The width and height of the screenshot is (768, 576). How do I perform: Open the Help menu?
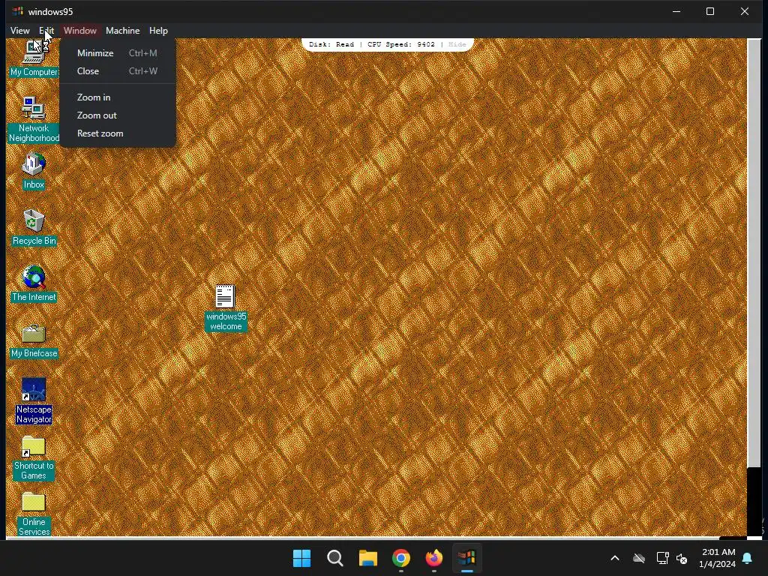tap(158, 30)
